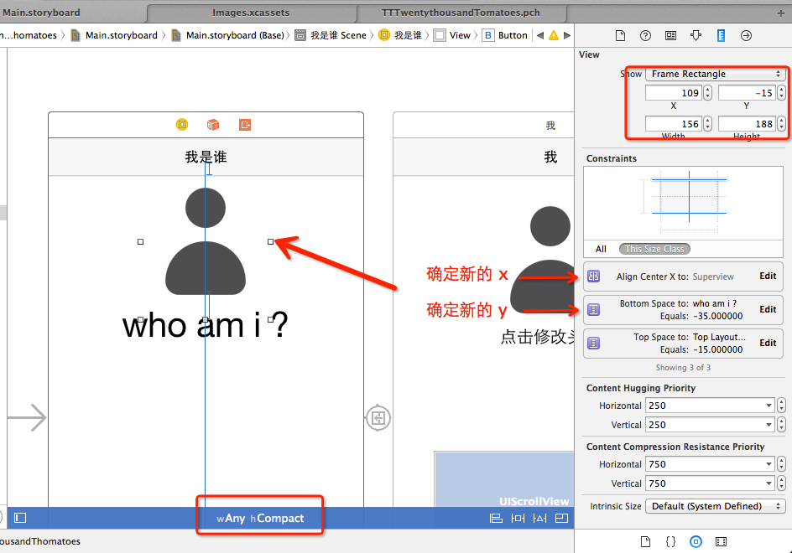The image size is (792, 553).
Task: Open the Attributes inspector
Action: (696, 35)
